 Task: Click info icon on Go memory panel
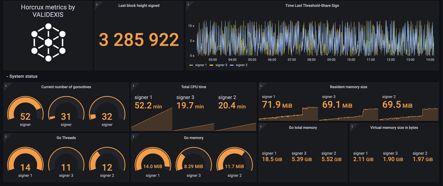(133, 136)
